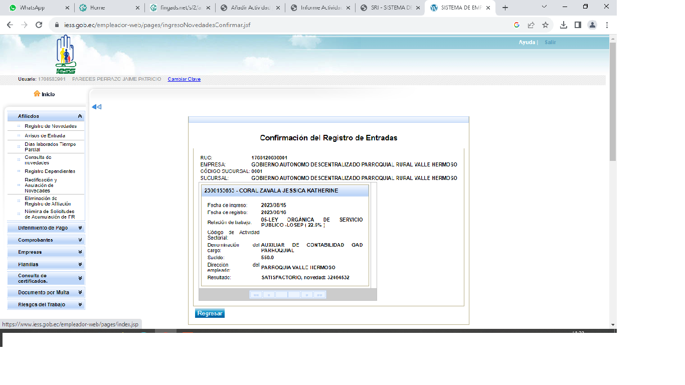This screenshot has height=385, width=685.
Task: Click the Cambiar Clave link
Action: (x=184, y=79)
